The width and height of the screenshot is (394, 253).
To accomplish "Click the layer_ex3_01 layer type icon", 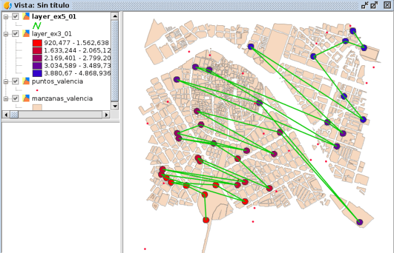I will click(25, 34).
